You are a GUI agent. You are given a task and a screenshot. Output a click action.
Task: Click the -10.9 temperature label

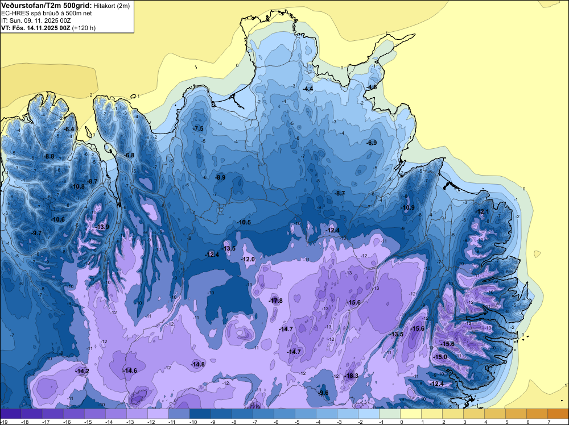click(407, 207)
